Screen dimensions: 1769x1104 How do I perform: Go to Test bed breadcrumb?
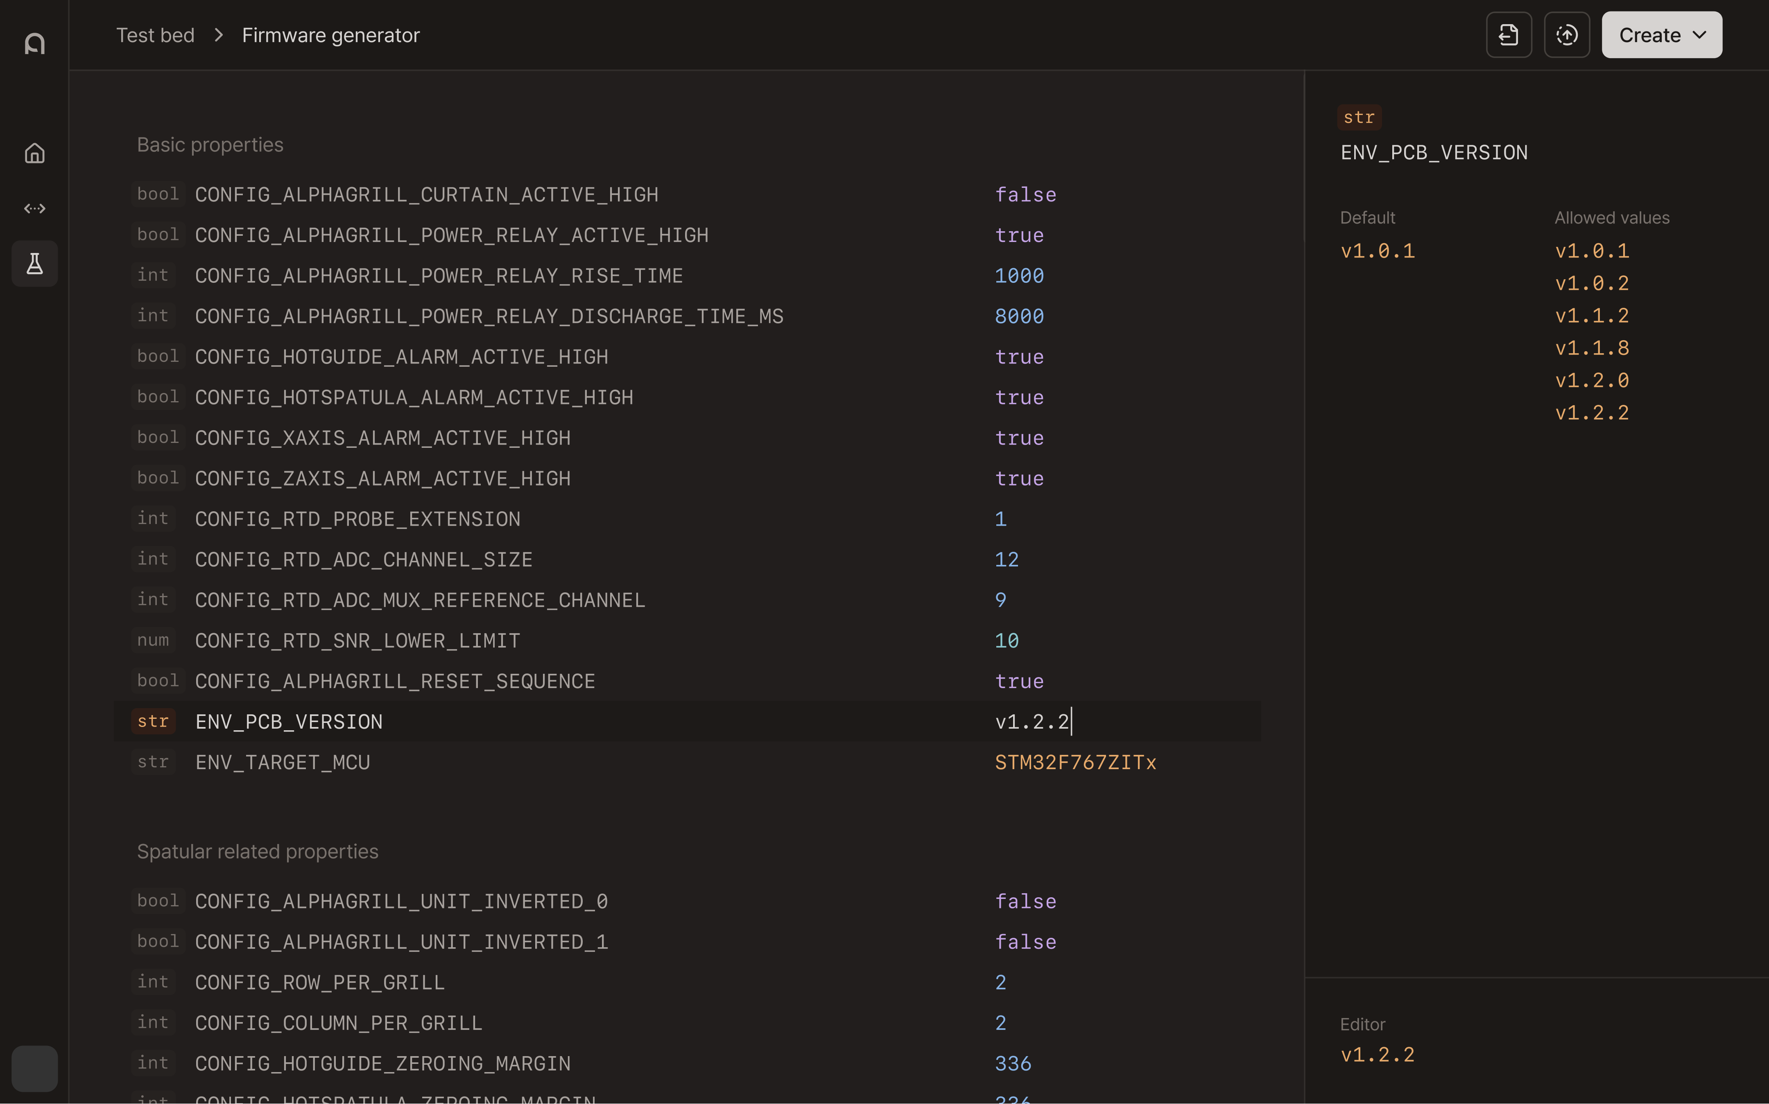coord(155,35)
